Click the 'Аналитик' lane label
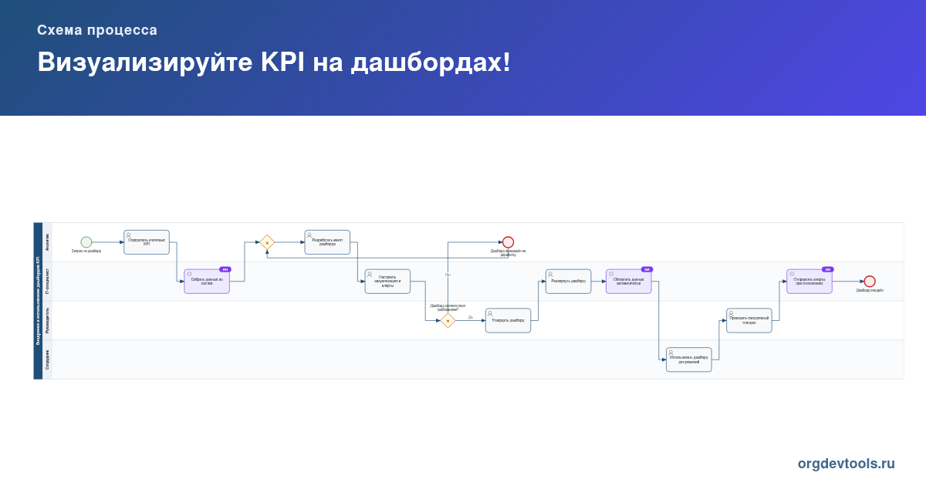926x486 pixels. pos(47,242)
